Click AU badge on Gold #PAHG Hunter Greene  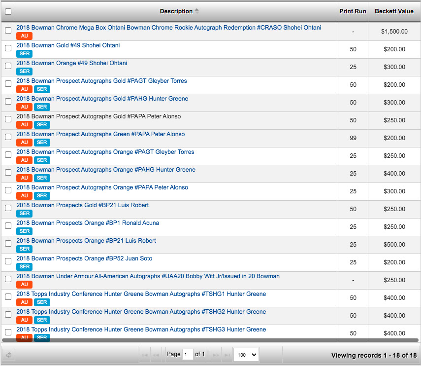point(24,107)
